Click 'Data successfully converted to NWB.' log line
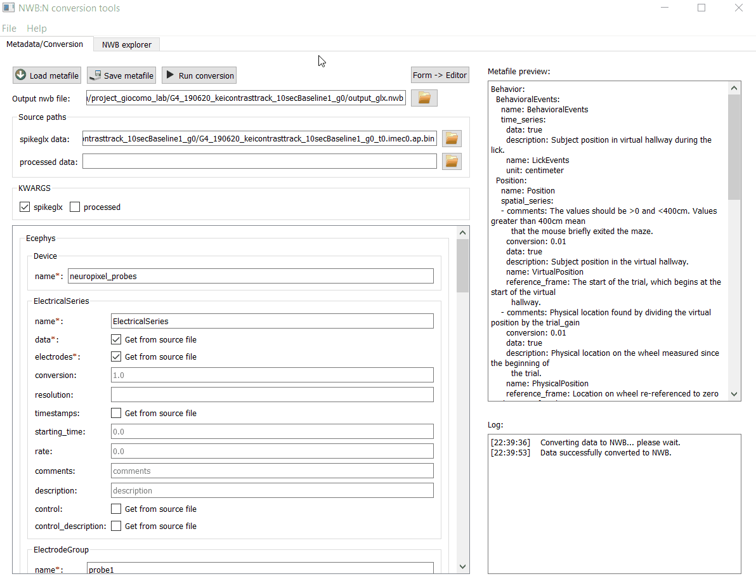This screenshot has width=756, height=588. tap(606, 452)
